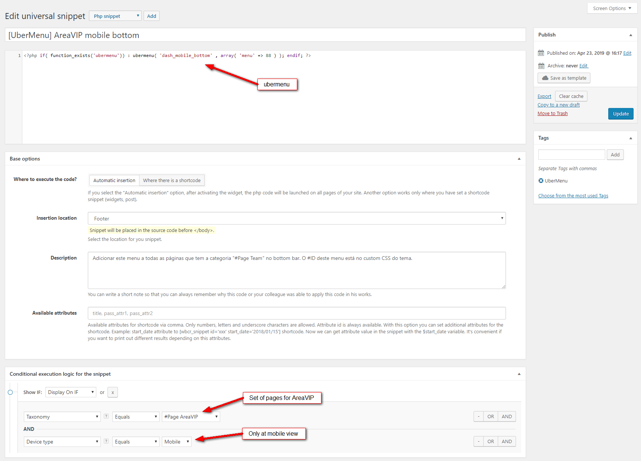Remove the UberMenu tag icon

tap(541, 181)
